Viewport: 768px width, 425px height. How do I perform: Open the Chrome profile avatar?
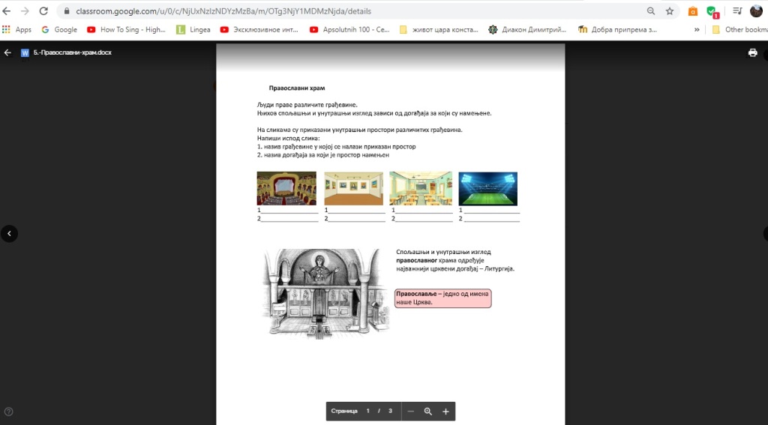tap(756, 10)
